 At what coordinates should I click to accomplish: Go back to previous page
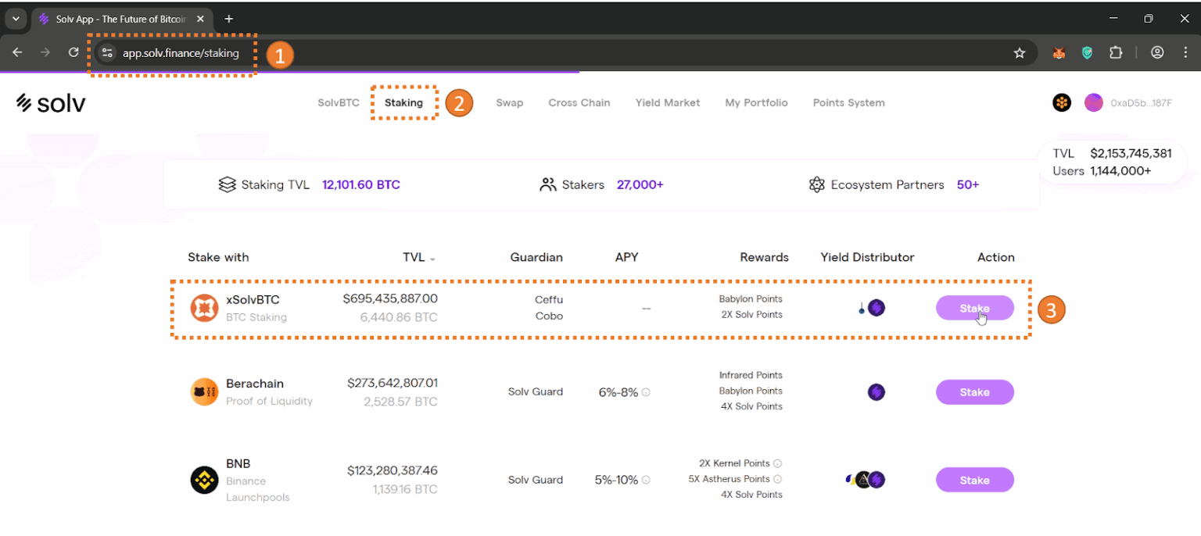click(x=17, y=52)
